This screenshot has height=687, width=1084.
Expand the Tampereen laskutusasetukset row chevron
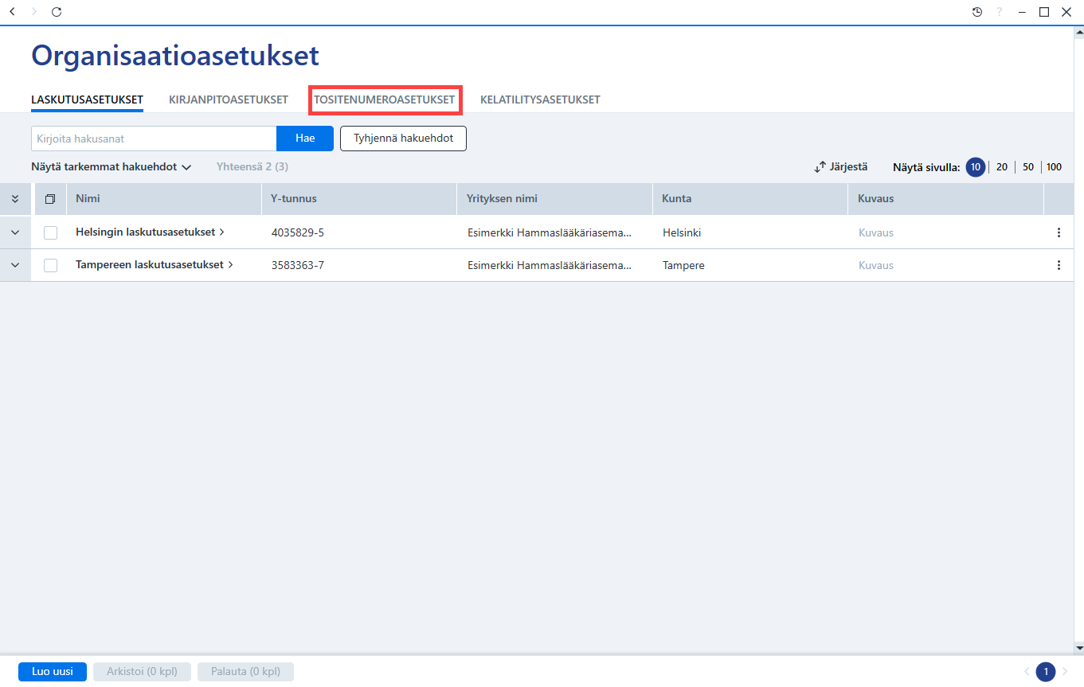15,265
